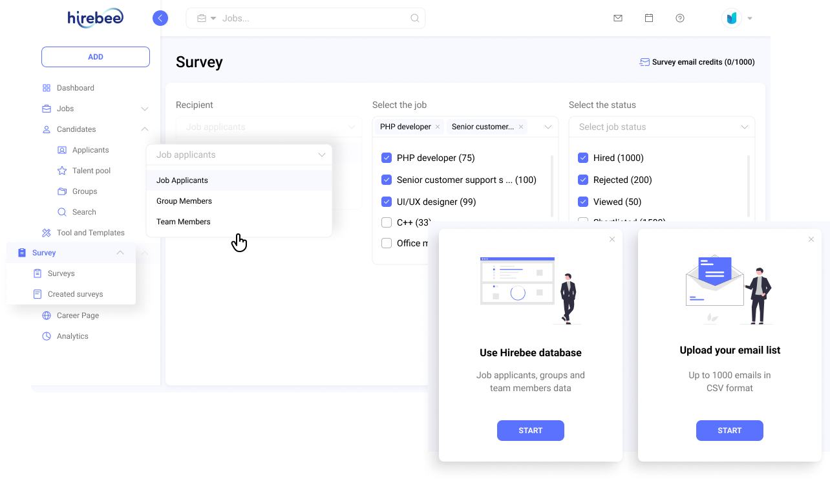This screenshot has height=481, width=830.
Task: Open the Dashboard from the sidebar
Action: click(76, 87)
